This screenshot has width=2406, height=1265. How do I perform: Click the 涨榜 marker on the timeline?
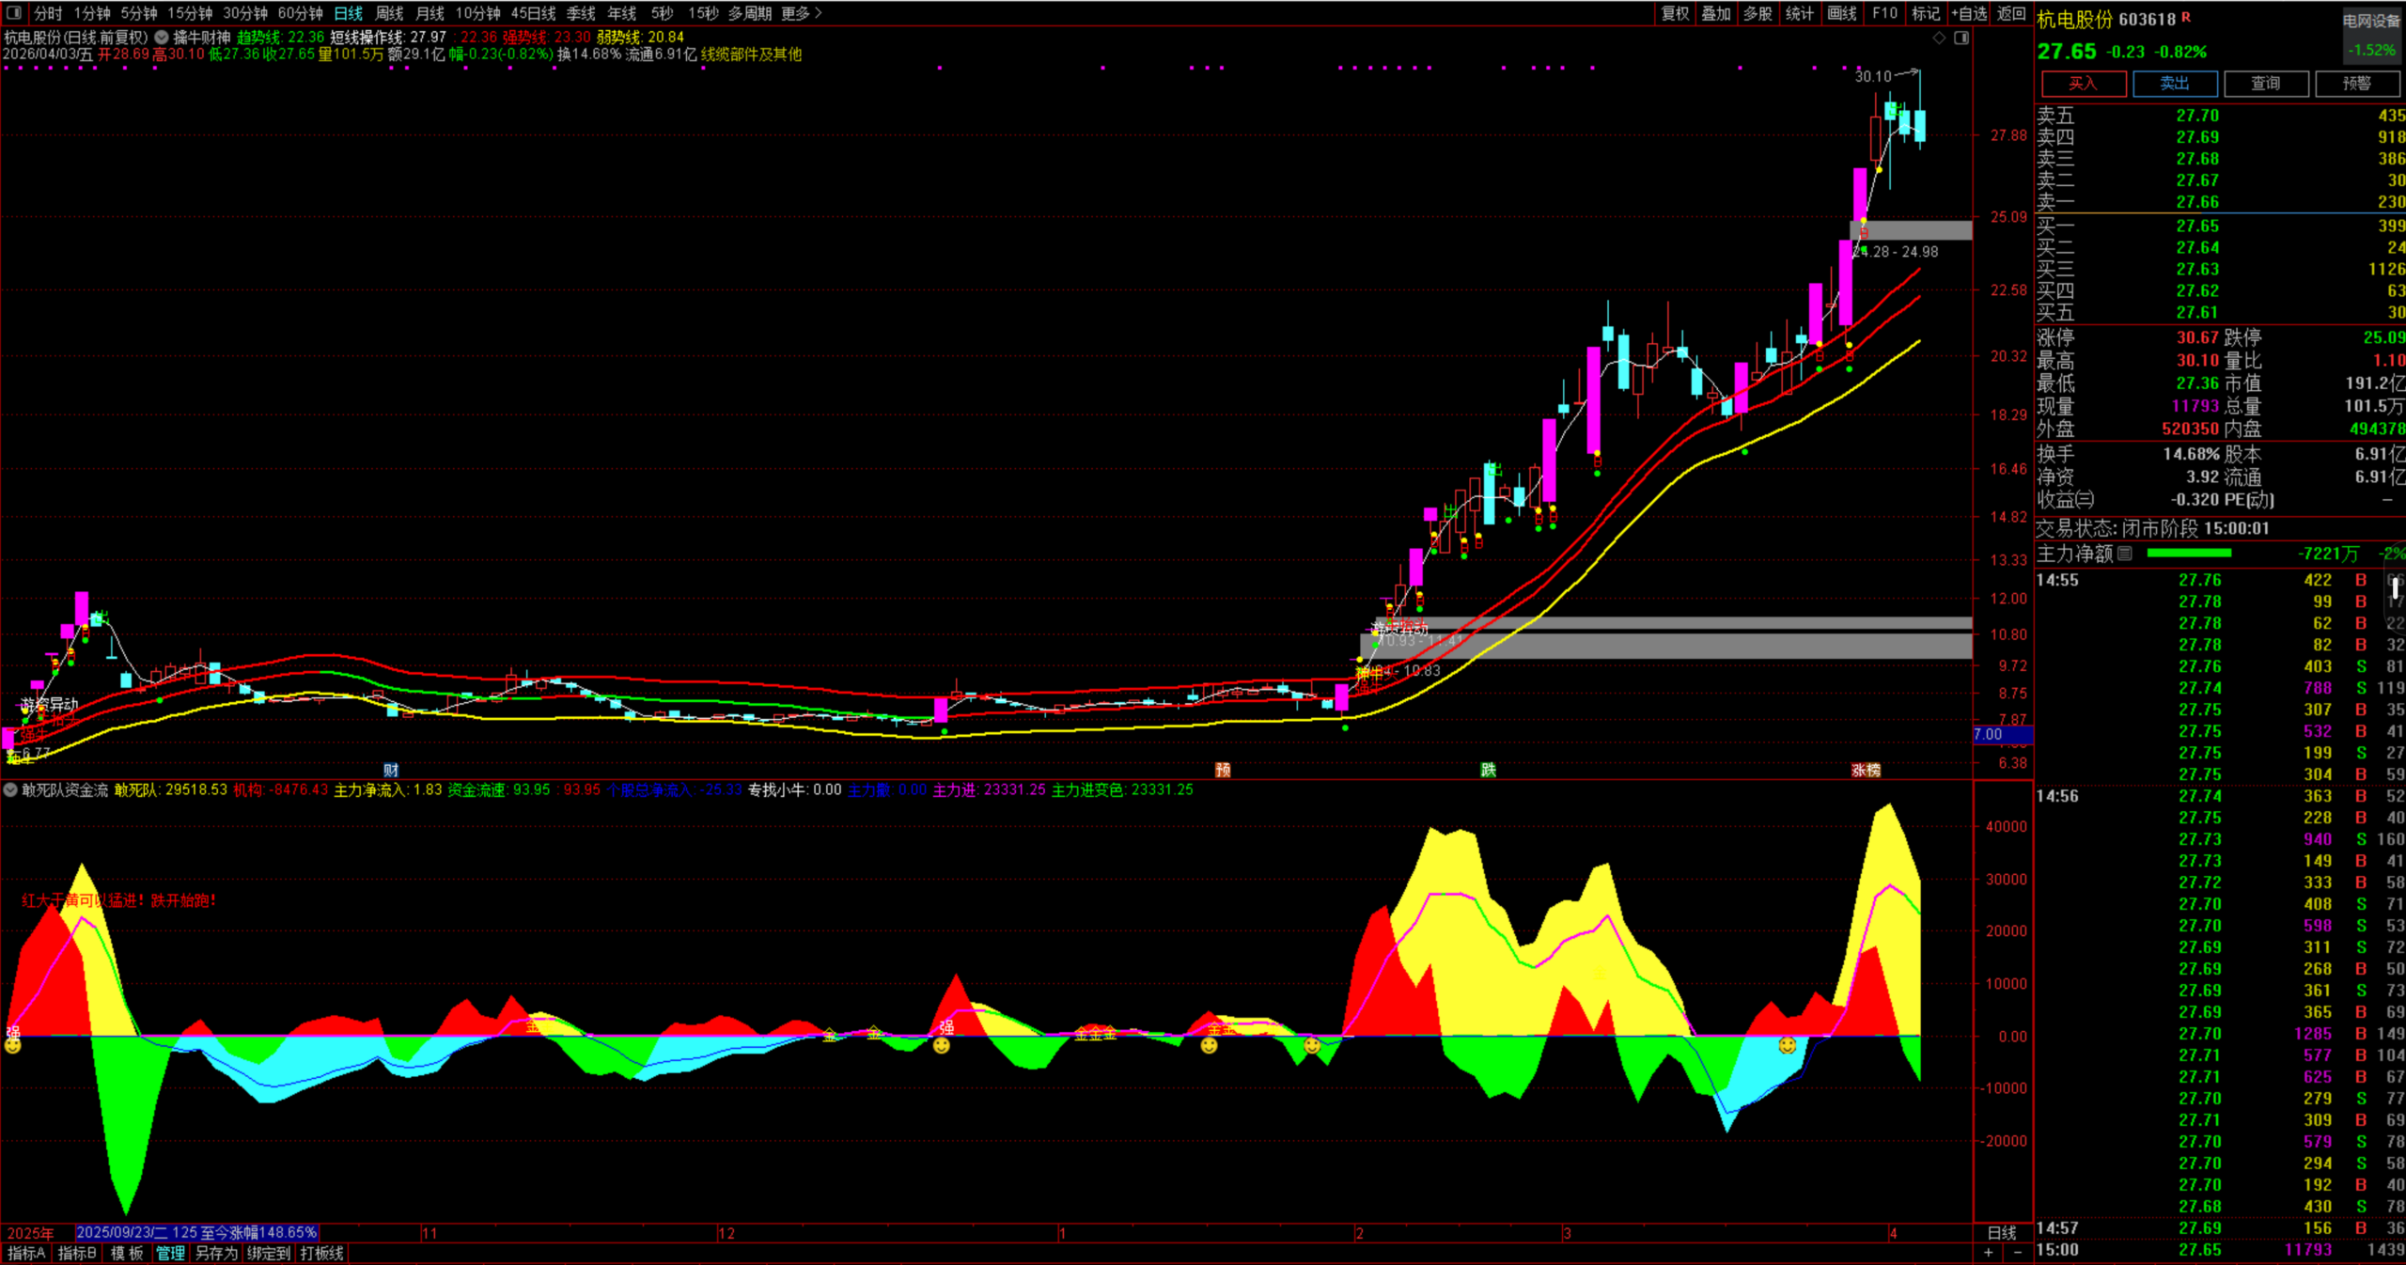(x=1866, y=770)
